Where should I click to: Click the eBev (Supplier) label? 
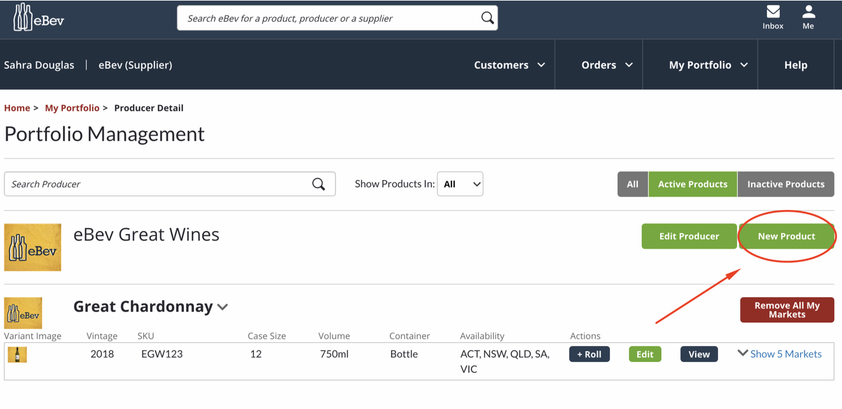click(x=135, y=65)
